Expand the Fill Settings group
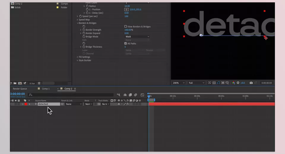The width and height of the screenshot is (285, 154). click(77, 57)
